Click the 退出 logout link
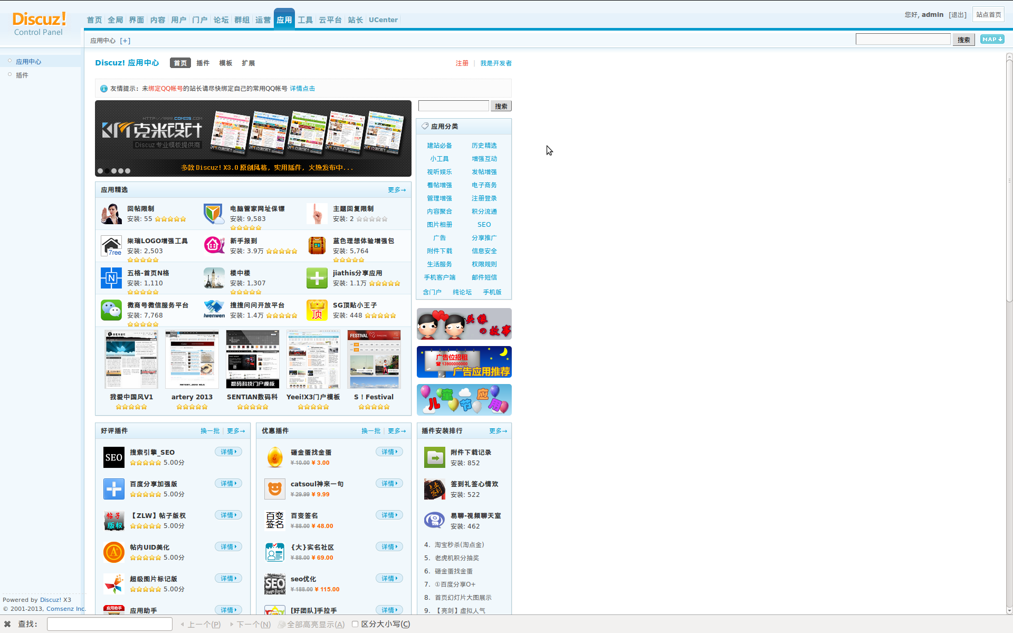Screen dimensions: 1013x633 coord(958,15)
